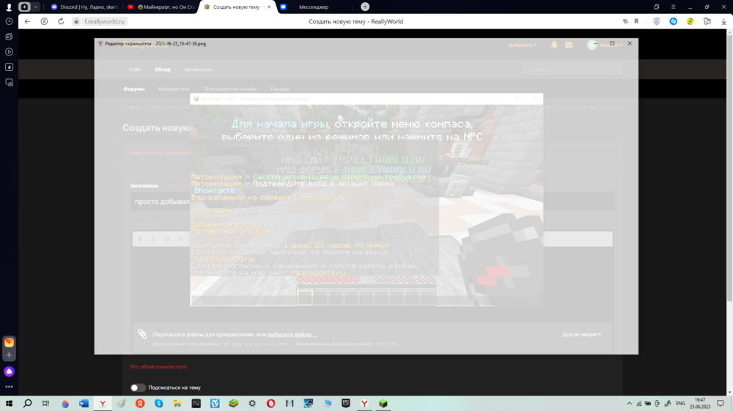The width and height of the screenshot is (733, 411).
Task: Open the Пользователи онлайн sub-tab
Action: tap(229, 88)
